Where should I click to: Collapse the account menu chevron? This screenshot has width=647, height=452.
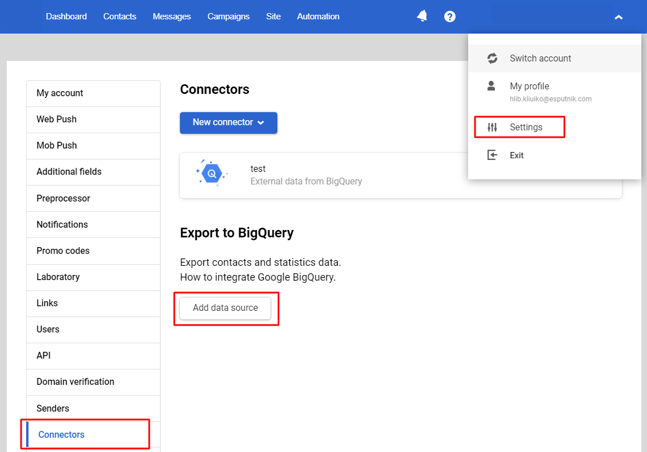pos(619,18)
